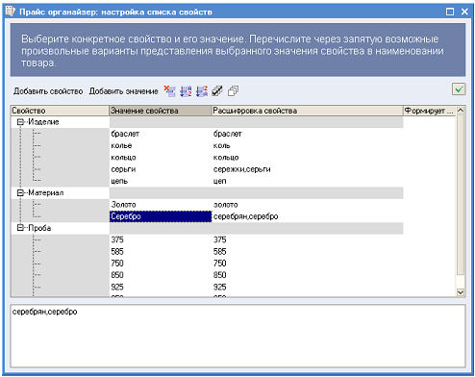Click decoding cell 585 in Расшифровка column
This screenshot has width=475, height=377.
click(307, 252)
